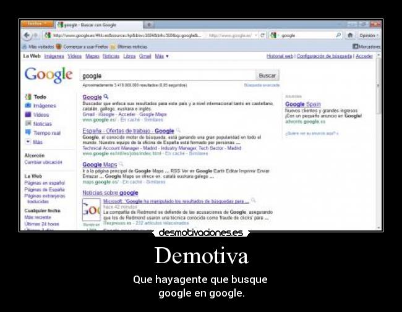Open the Noticias sobre google heading link
The height and width of the screenshot is (312, 402).
click(x=110, y=193)
